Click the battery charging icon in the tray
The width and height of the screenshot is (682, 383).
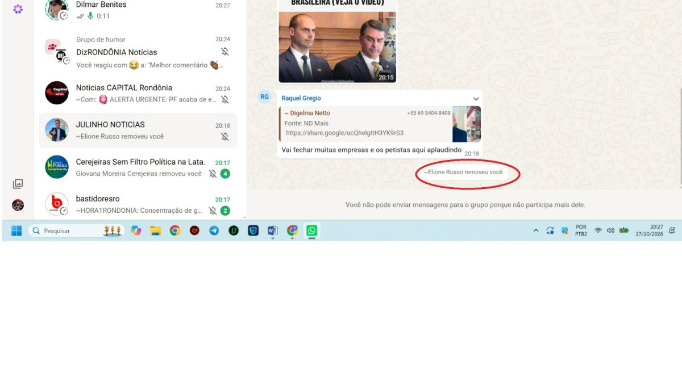point(624,230)
